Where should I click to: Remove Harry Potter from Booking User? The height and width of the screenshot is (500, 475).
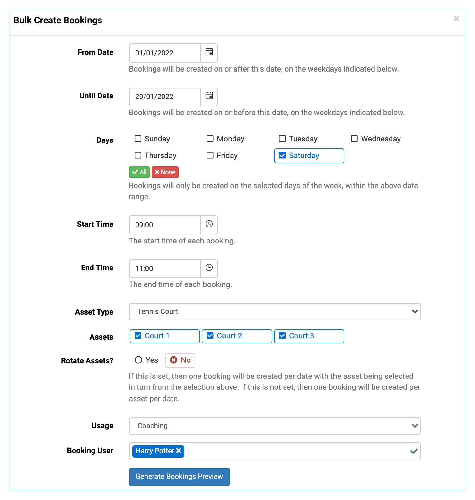pos(179,451)
